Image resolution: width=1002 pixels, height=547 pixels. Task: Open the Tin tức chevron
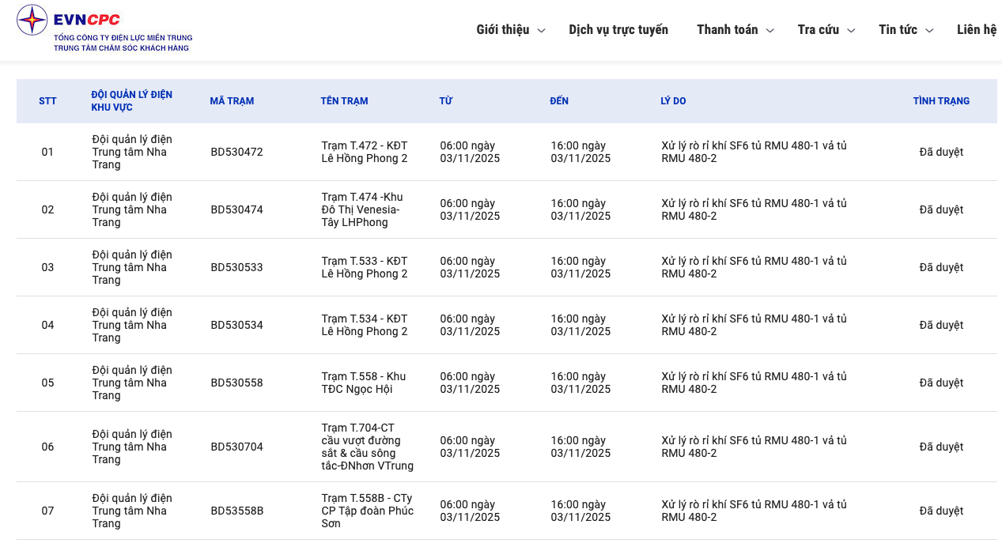(x=929, y=31)
